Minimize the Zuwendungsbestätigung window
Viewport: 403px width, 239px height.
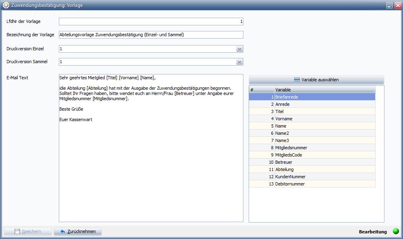tap(389, 5)
